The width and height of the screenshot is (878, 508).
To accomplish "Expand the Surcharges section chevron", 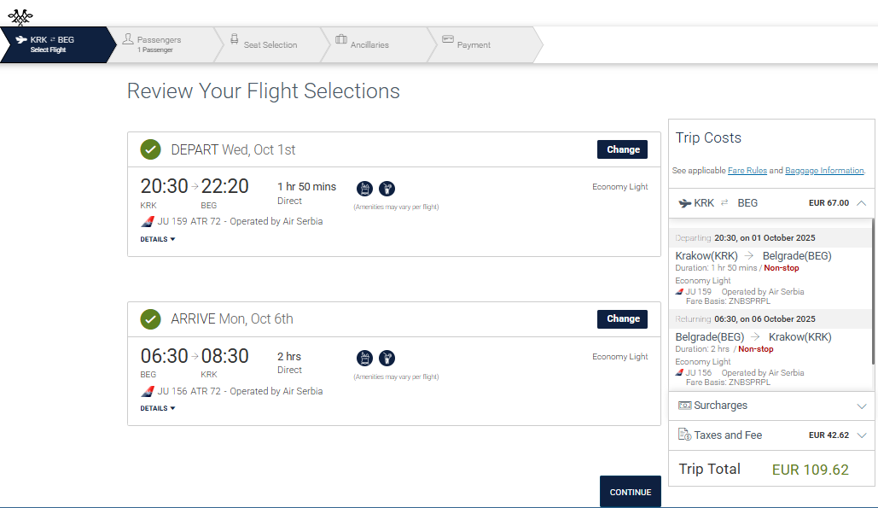I will pyautogui.click(x=862, y=406).
